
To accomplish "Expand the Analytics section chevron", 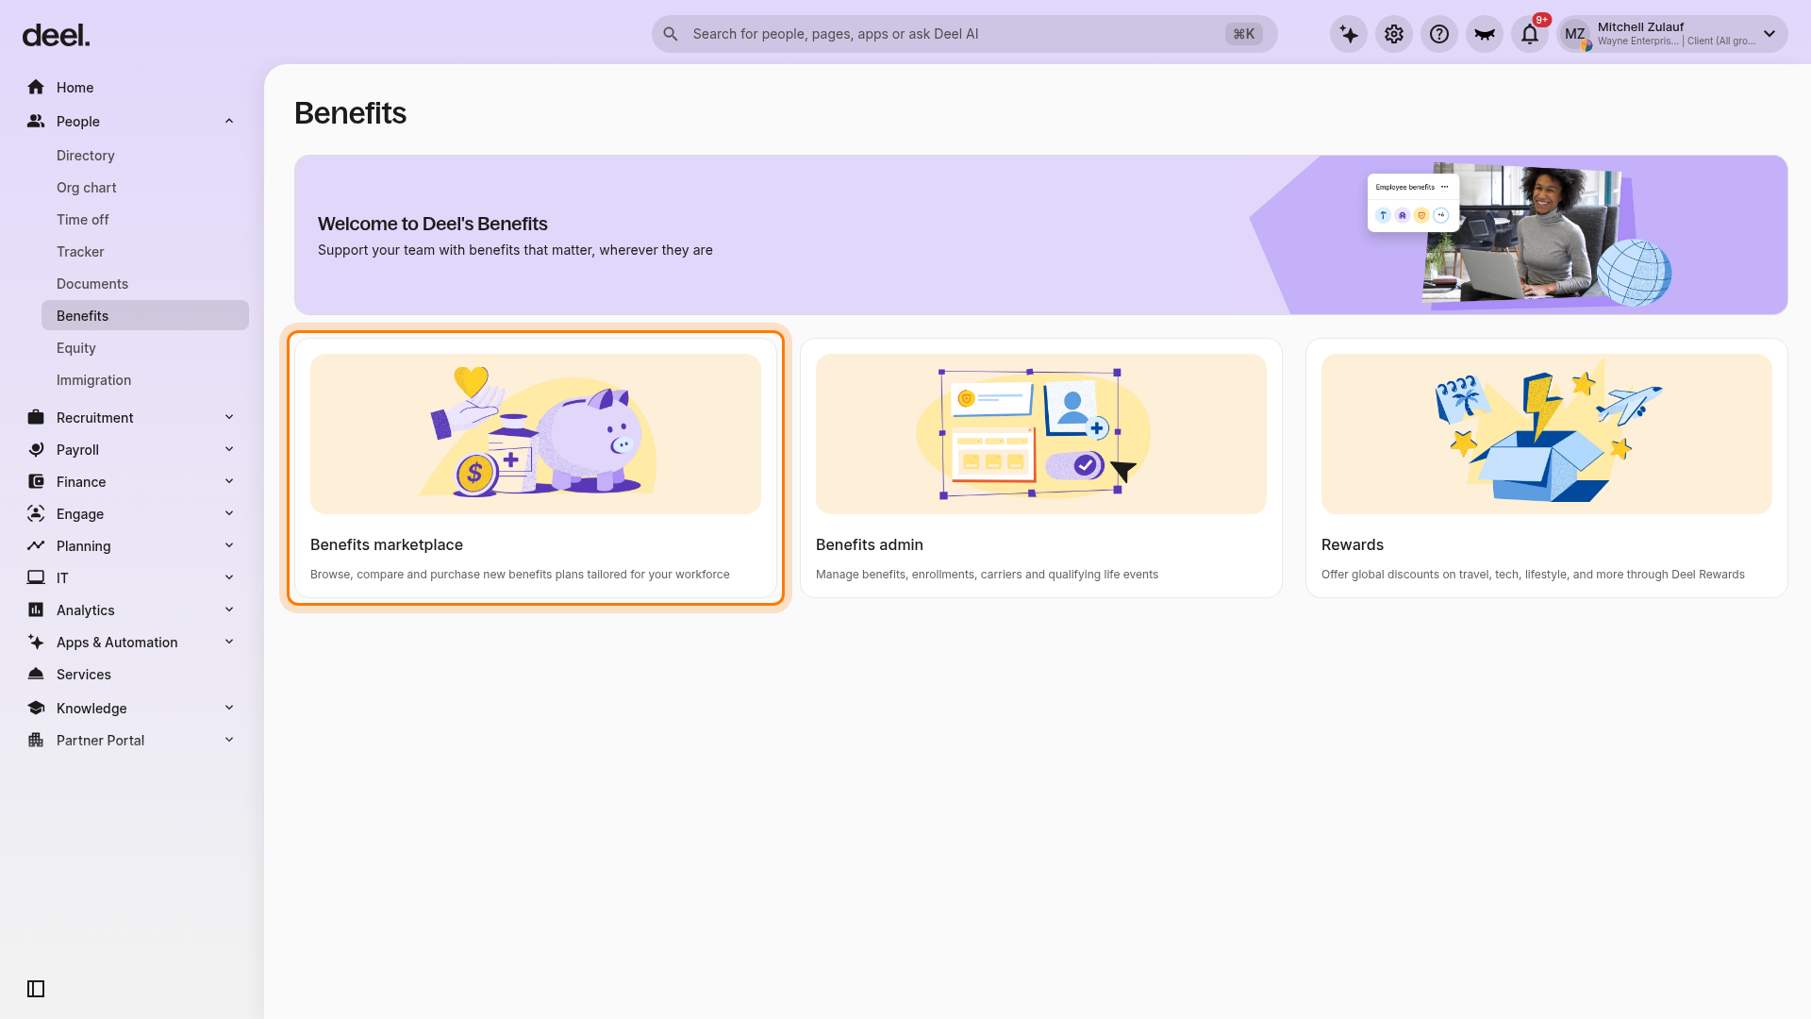I will (229, 610).
